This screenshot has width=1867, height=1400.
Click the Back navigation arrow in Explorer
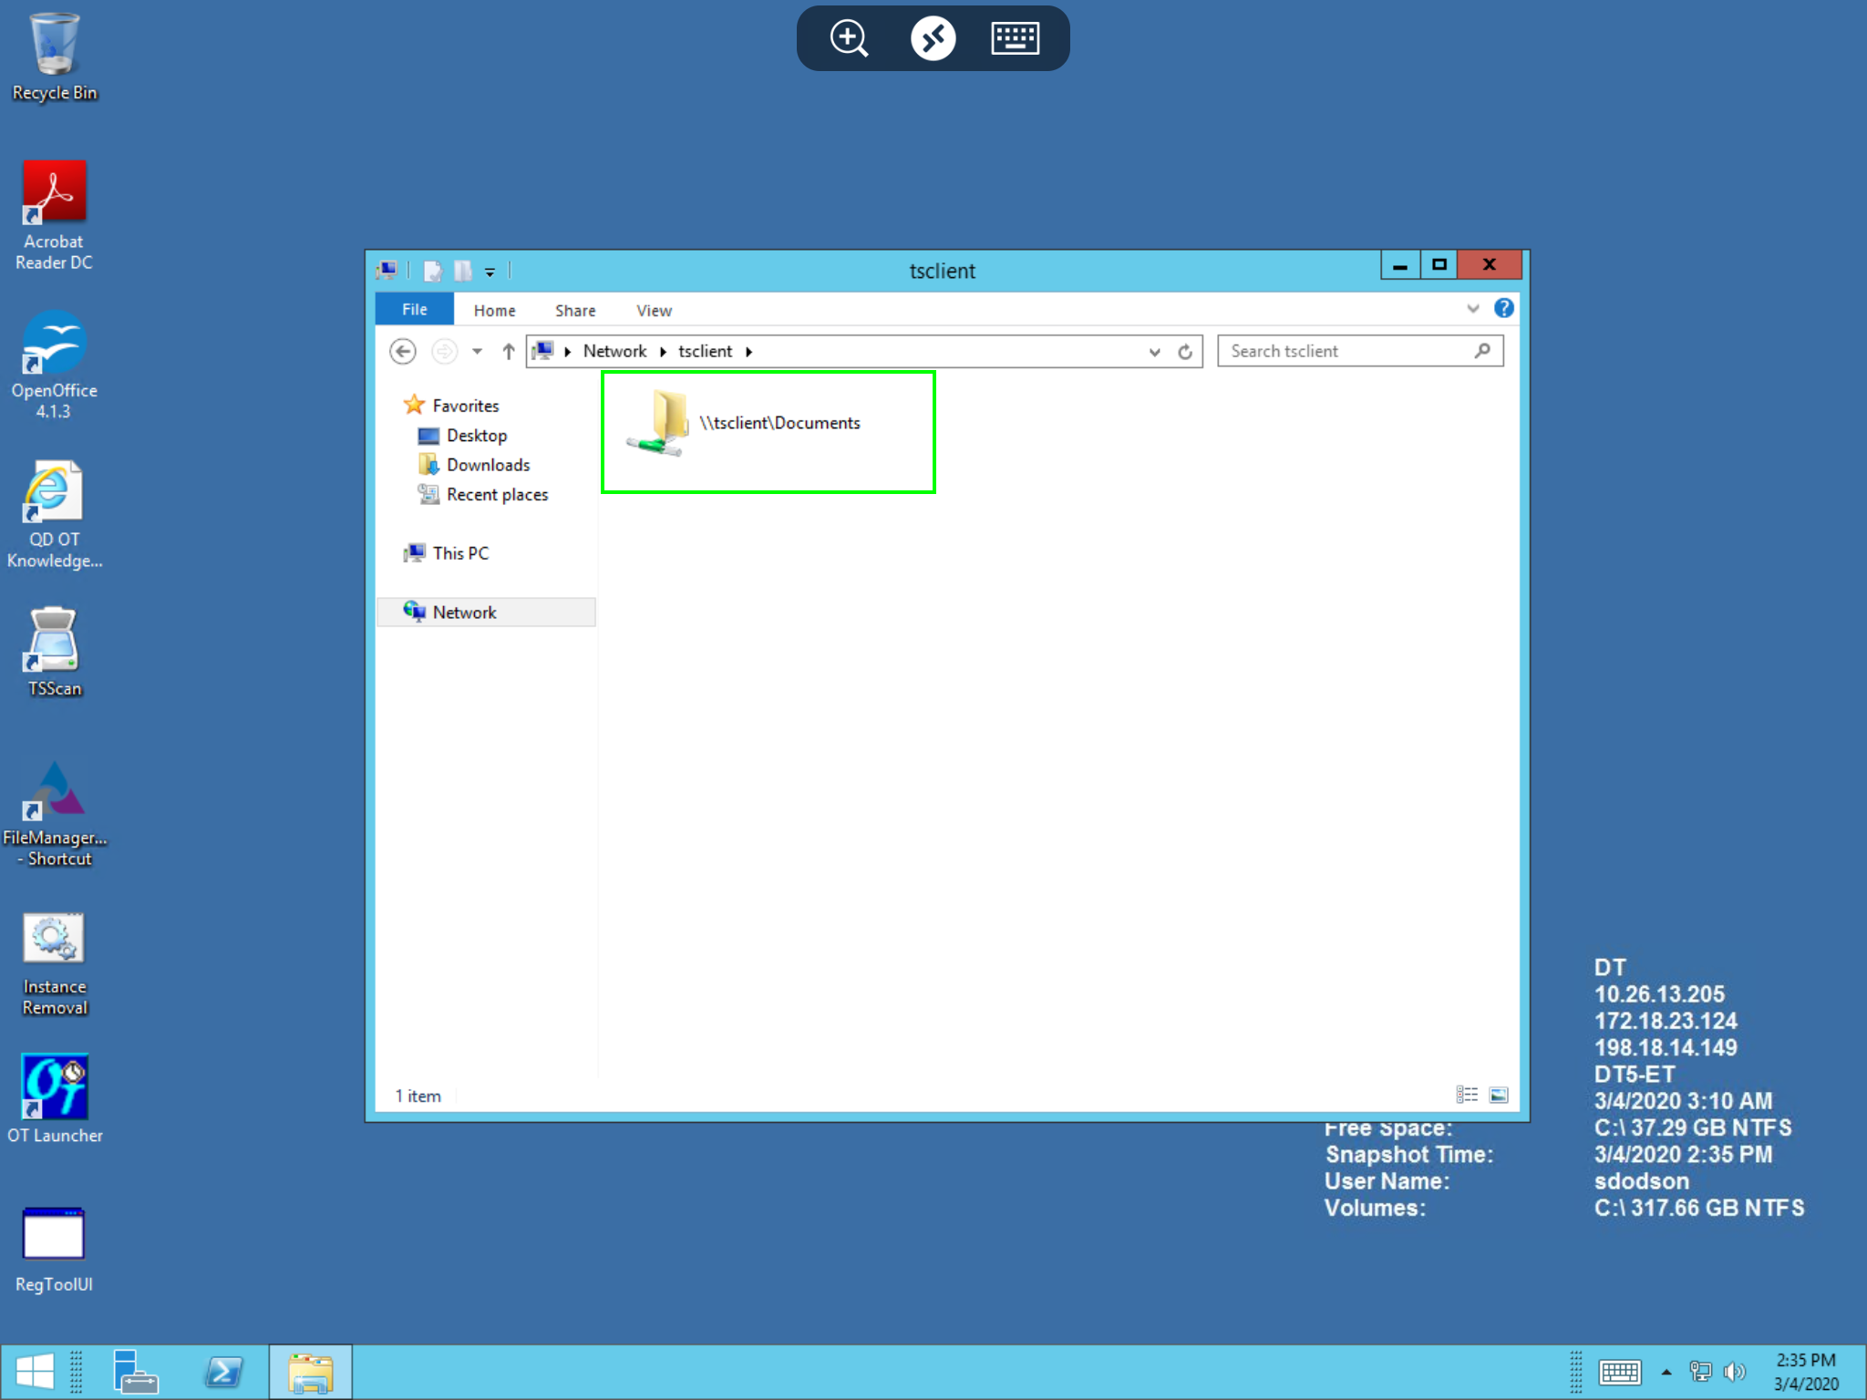tap(403, 351)
